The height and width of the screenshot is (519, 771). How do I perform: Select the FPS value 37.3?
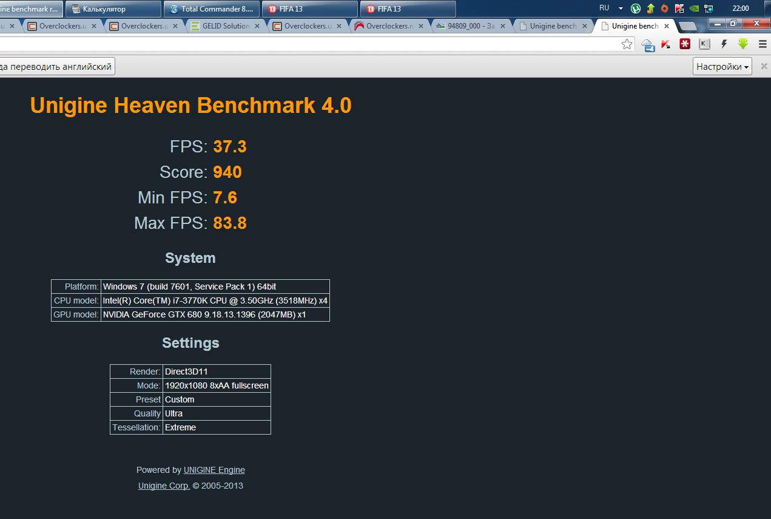(230, 147)
